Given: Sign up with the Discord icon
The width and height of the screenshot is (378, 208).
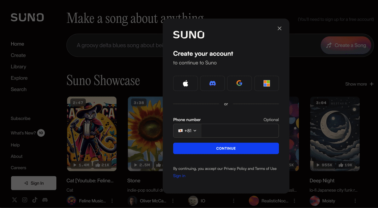Looking at the screenshot, I should click(212, 83).
